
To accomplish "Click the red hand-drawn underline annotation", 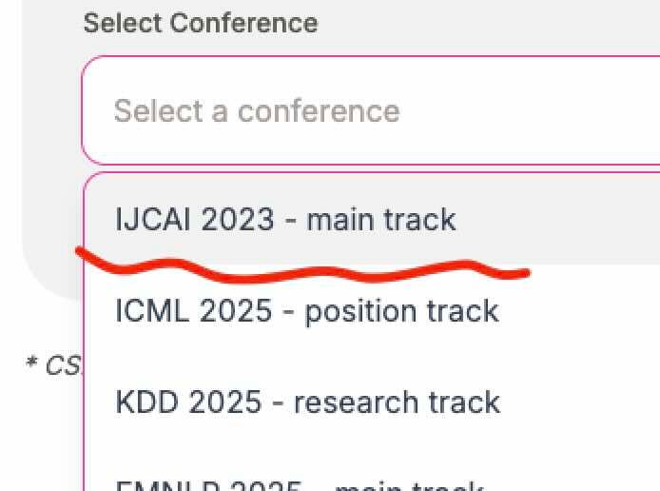I will pos(304,270).
